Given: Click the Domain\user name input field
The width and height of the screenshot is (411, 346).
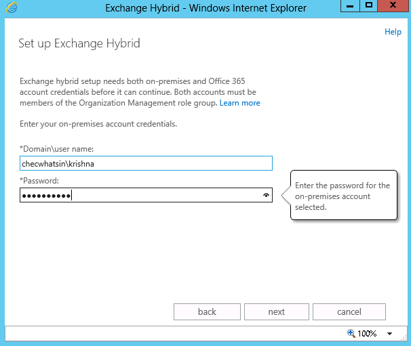Looking at the screenshot, I should [146, 163].
